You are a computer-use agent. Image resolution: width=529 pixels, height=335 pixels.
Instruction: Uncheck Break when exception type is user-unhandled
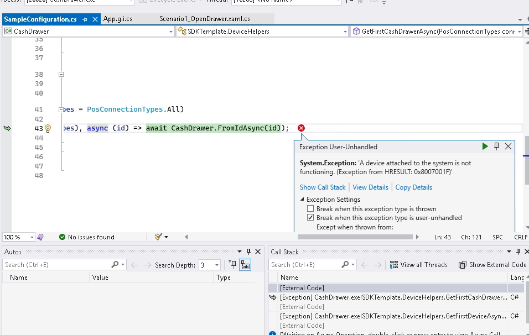coord(310,217)
